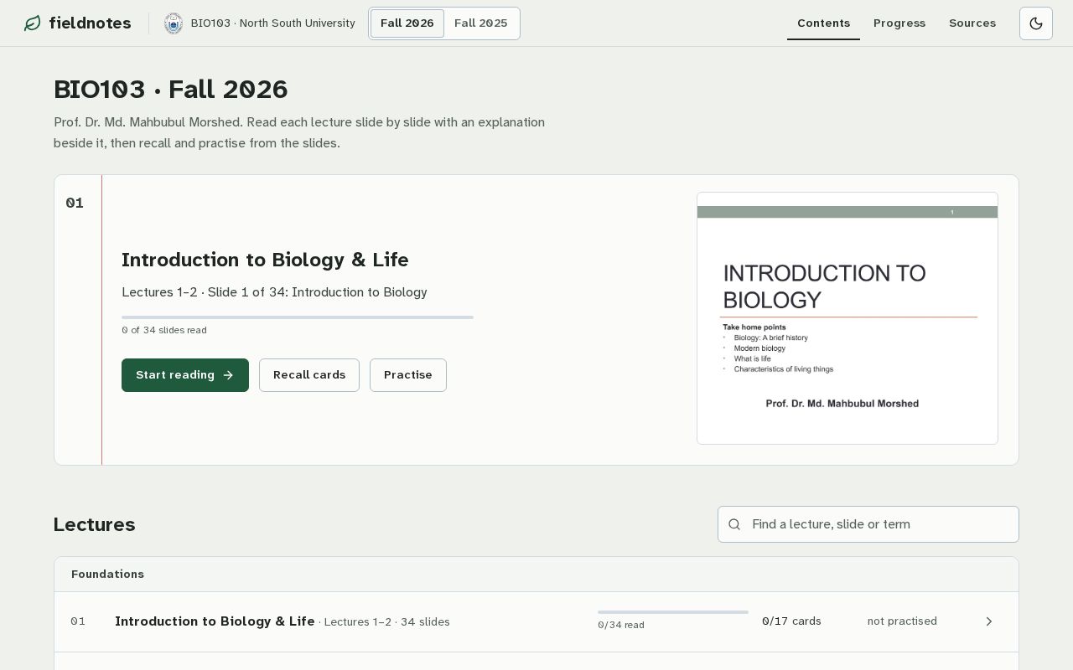Switch to the Fall 2025 term

coord(481,23)
